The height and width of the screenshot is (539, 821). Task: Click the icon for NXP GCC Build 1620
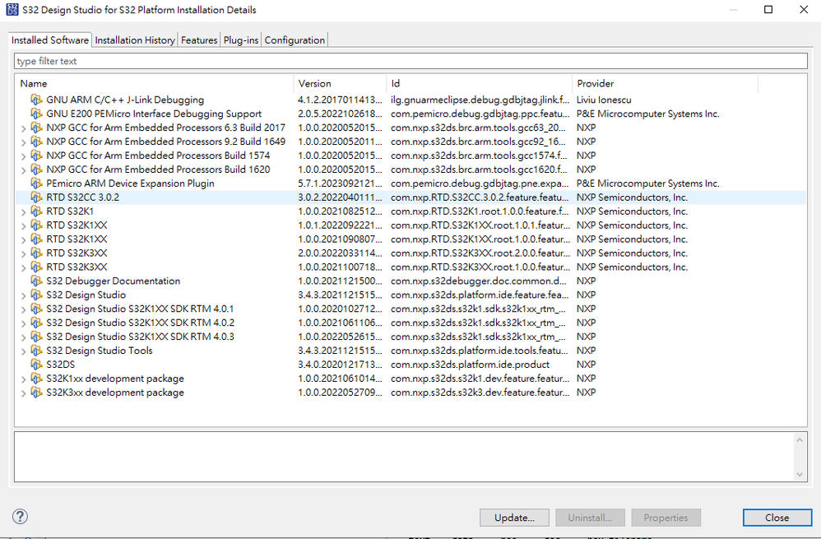[x=36, y=170]
